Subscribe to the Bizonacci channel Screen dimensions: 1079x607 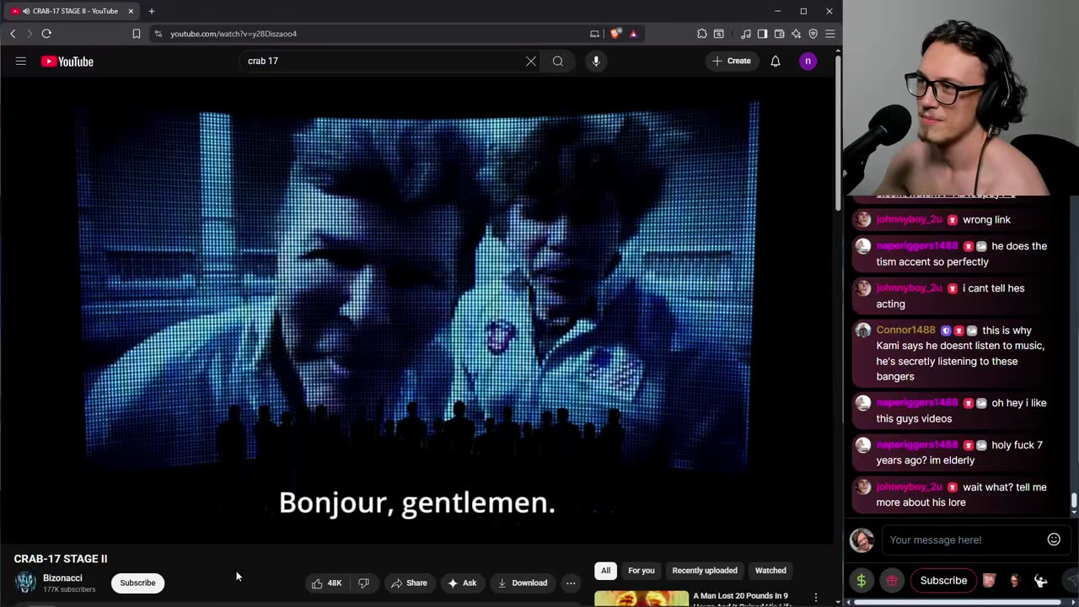(137, 583)
